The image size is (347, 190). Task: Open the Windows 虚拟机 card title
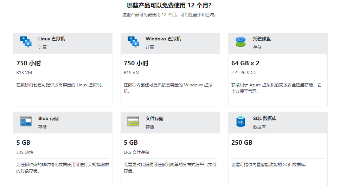click(163, 39)
